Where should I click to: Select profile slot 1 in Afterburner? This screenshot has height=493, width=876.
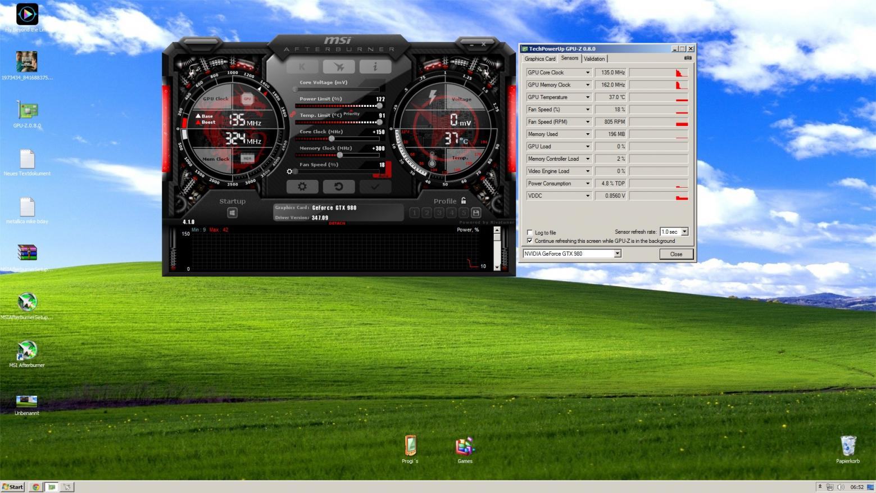click(414, 212)
